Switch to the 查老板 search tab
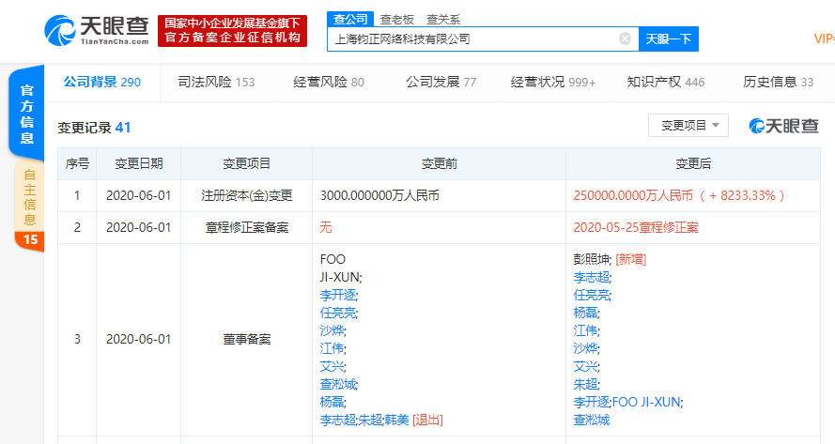 click(x=396, y=20)
